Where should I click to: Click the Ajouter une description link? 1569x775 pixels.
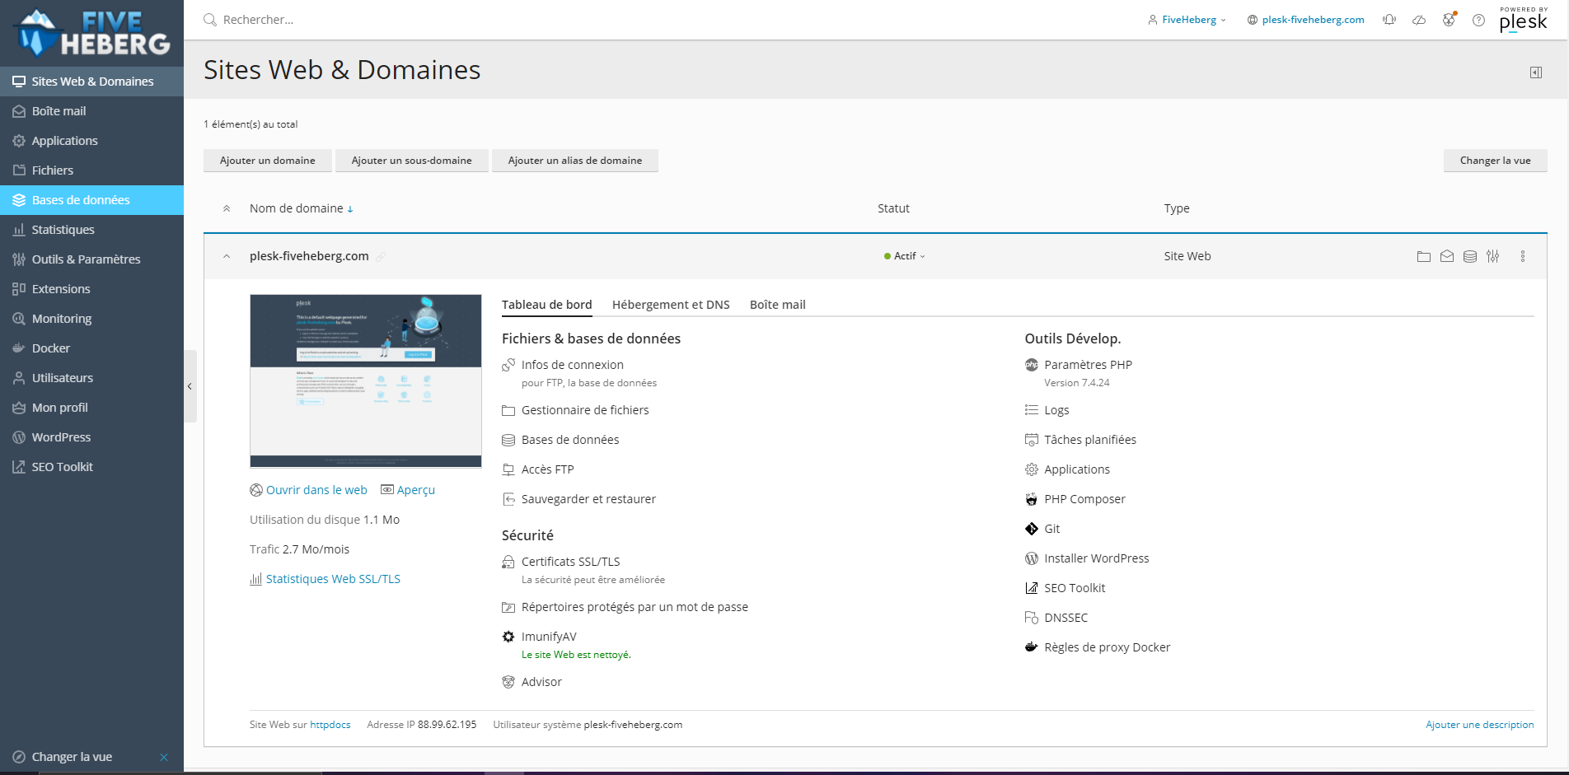point(1480,725)
